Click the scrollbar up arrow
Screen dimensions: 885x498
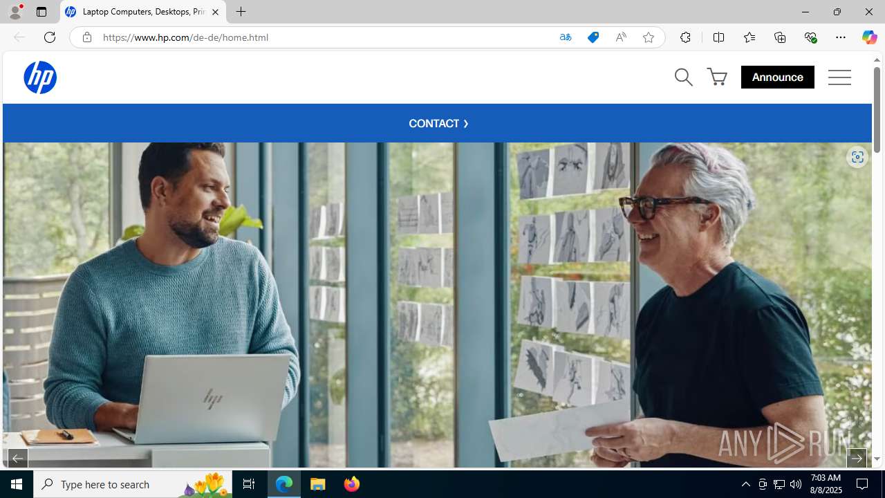pyautogui.click(x=877, y=60)
